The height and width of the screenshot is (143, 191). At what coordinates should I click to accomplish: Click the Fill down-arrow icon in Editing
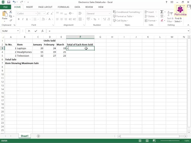point(162,16)
